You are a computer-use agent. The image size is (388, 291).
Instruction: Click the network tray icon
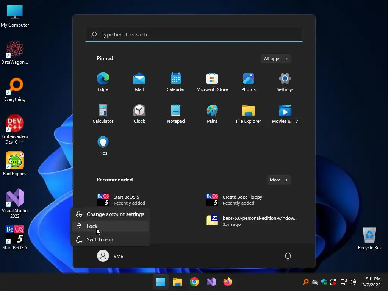coord(343,282)
